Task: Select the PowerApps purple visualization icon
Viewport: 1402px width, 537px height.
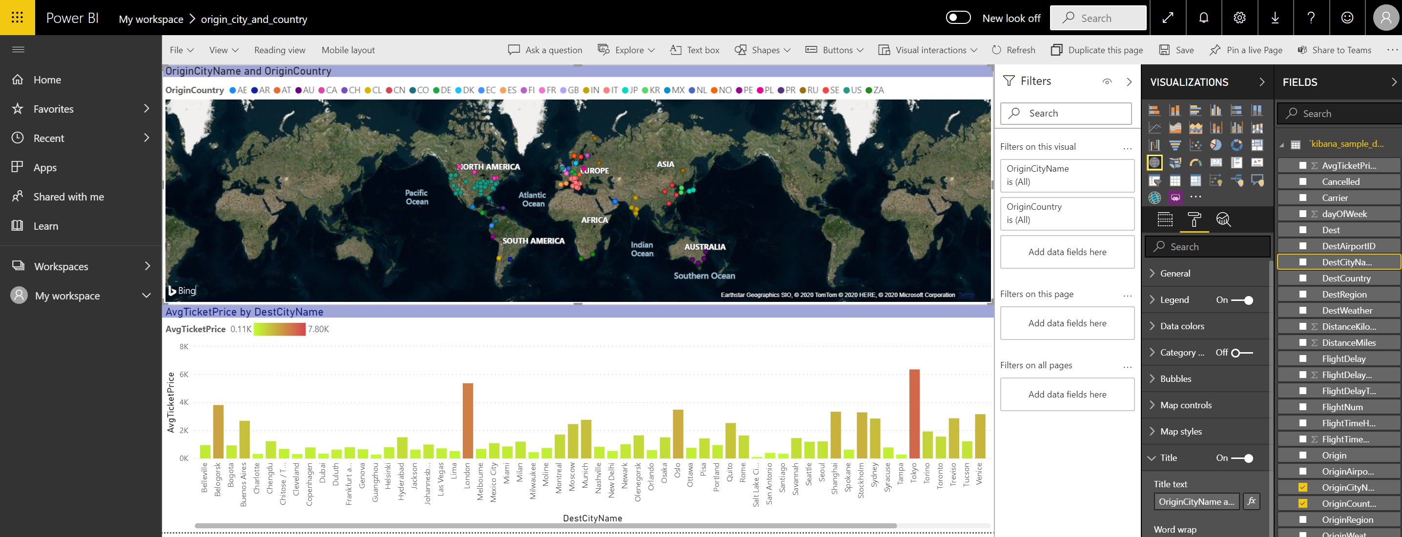Action: [1175, 198]
